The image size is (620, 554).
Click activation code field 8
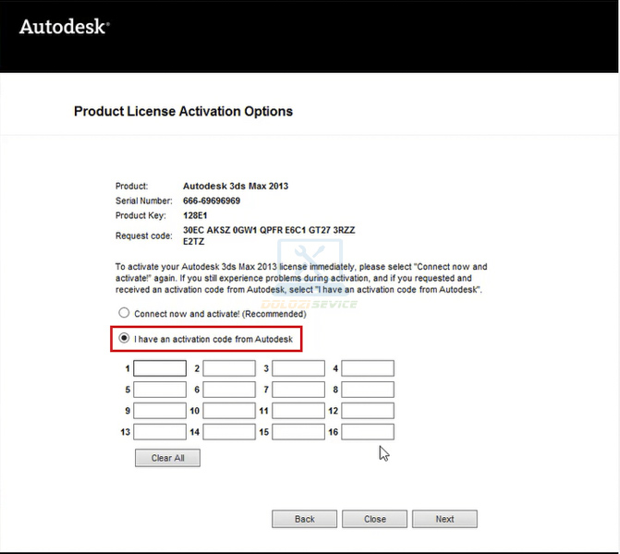pos(368,390)
